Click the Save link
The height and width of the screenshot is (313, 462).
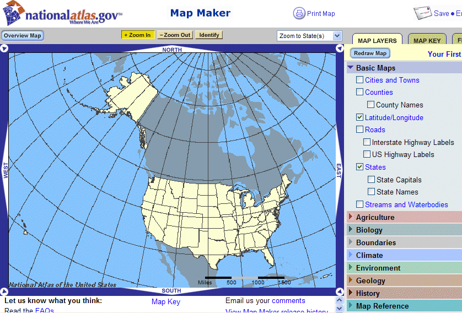click(442, 14)
